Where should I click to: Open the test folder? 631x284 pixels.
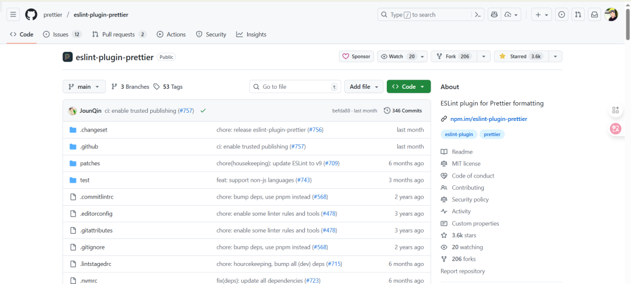(85, 180)
